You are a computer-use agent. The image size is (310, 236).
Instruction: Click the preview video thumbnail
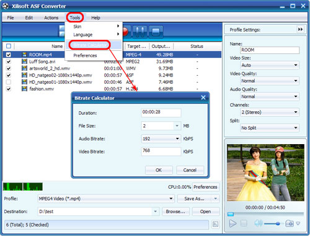tap(265, 173)
